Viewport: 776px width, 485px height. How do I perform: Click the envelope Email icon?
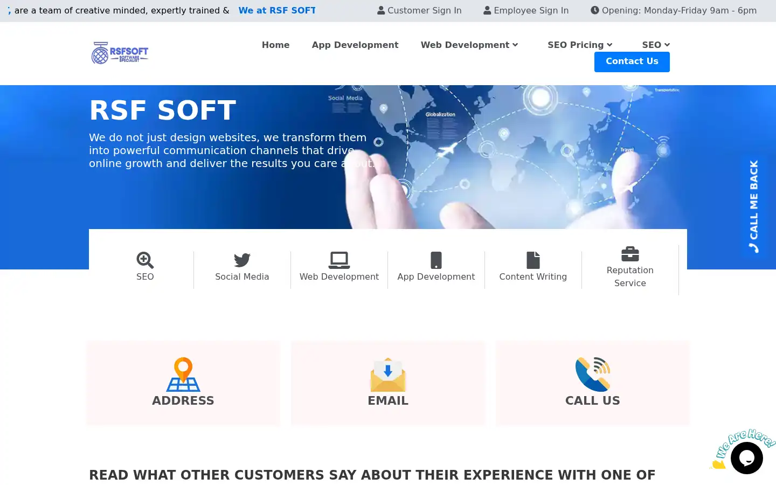pos(388,375)
